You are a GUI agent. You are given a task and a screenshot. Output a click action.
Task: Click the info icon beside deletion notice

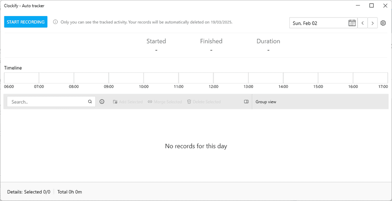point(55,22)
